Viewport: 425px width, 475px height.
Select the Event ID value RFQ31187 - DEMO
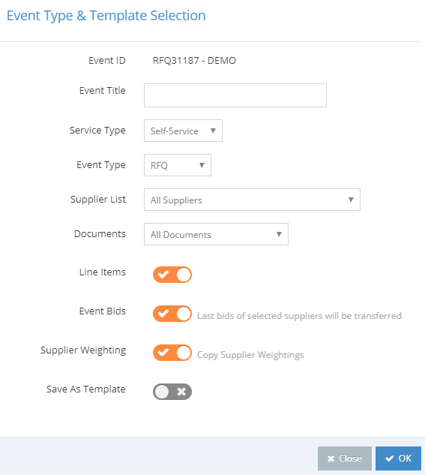click(x=194, y=61)
